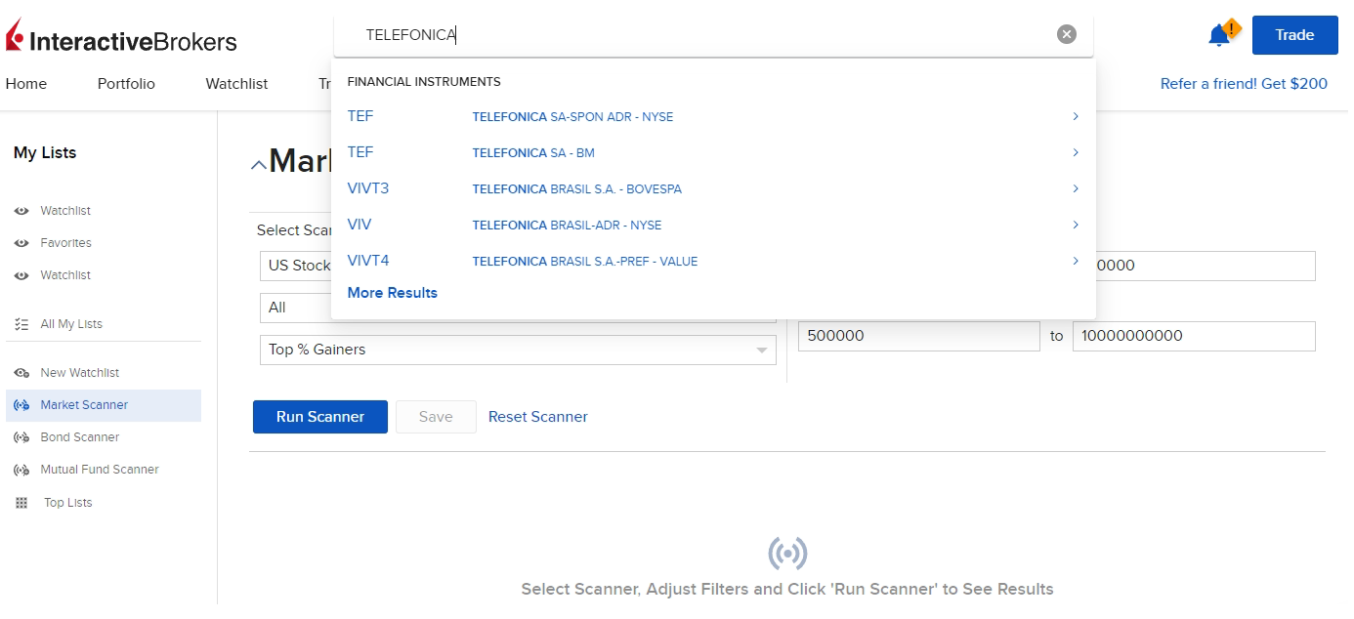Go to the Home tab

click(x=26, y=84)
